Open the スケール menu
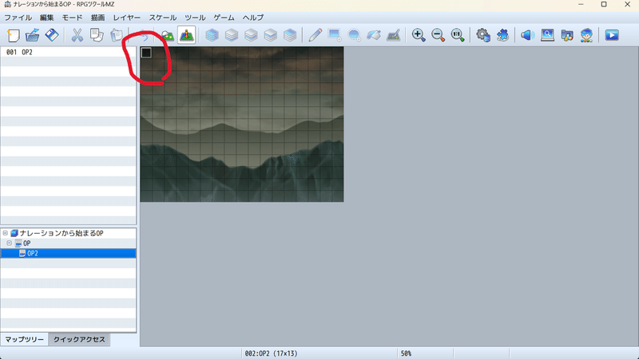Screen dimensions: 639x359 163,18
